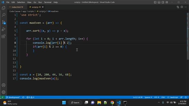Open the Edit menu

(13, 2)
